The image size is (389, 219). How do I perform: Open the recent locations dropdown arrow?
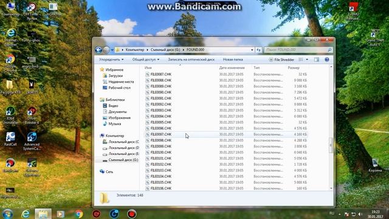(x=112, y=50)
